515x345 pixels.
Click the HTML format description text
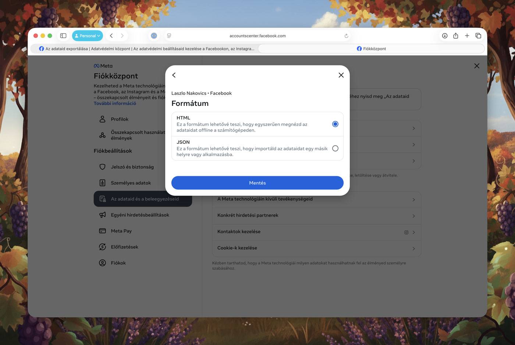pos(242,127)
